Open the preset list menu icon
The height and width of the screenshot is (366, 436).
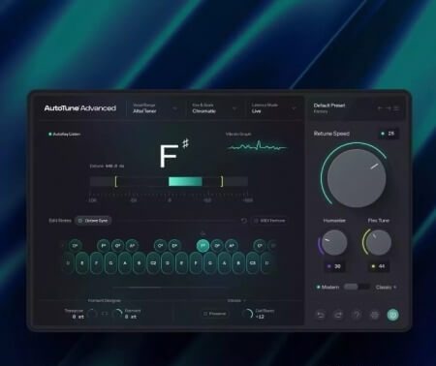396,108
